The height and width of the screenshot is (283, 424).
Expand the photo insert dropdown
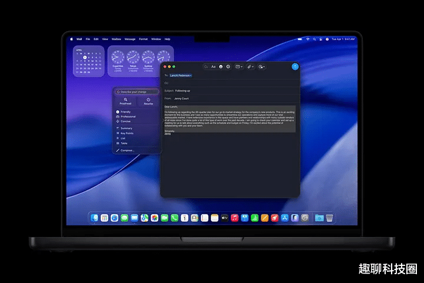pos(262,67)
